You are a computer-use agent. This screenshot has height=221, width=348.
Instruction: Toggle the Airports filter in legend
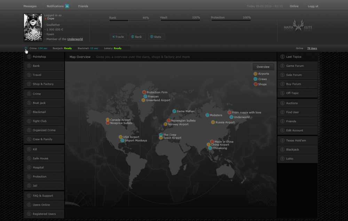point(255,74)
